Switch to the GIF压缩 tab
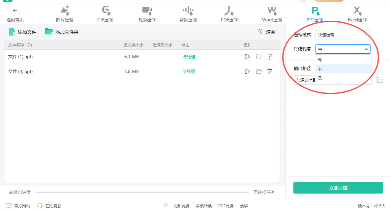Viewport: 390px width, 211px height. tap(105, 14)
